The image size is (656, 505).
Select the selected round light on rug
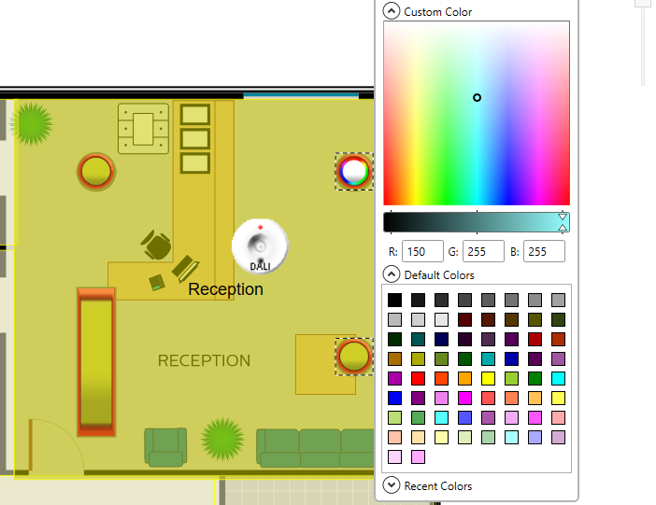[354, 357]
